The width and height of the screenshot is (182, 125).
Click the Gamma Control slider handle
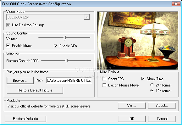pyautogui.click(x=67, y=61)
